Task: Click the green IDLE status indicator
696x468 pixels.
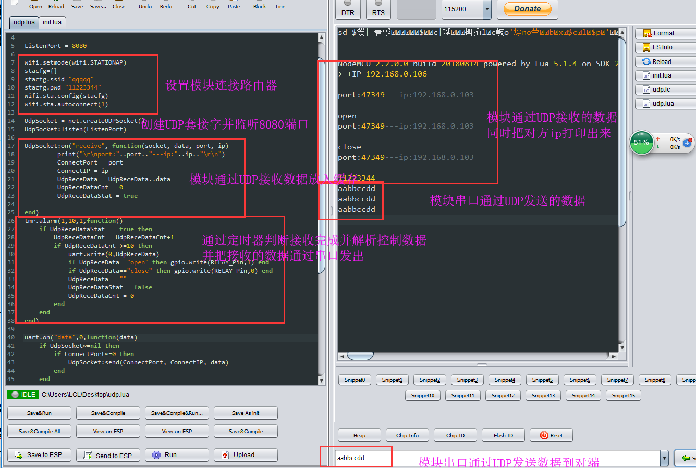Action: pyautogui.click(x=23, y=395)
